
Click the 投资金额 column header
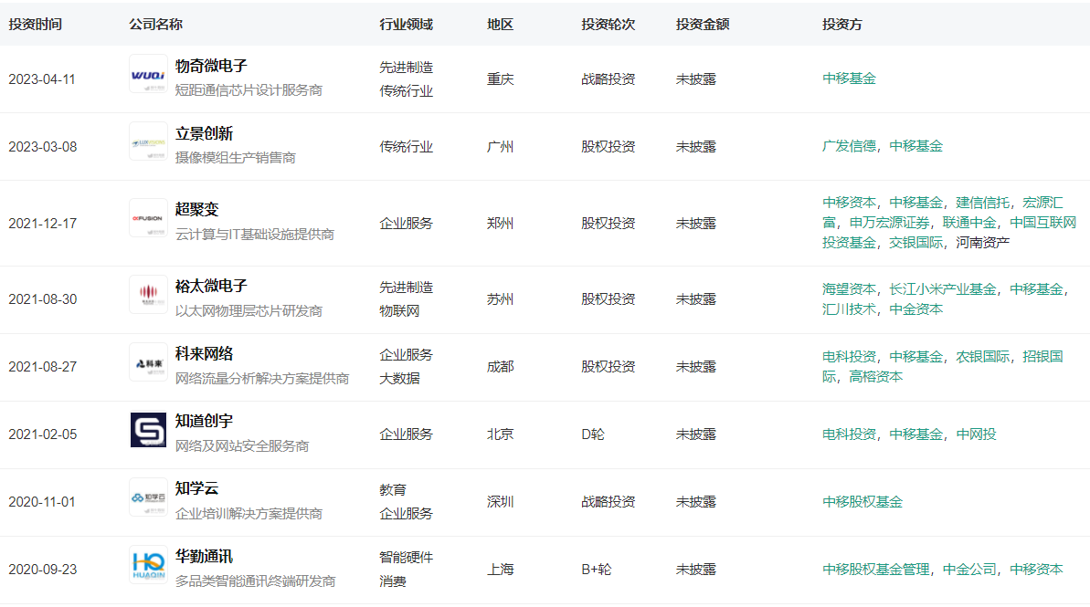tap(703, 25)
